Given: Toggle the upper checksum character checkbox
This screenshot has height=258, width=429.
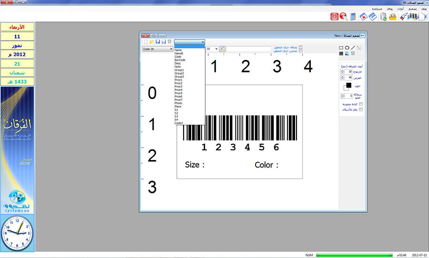Looking at the screenshot, I should (301, 47).
